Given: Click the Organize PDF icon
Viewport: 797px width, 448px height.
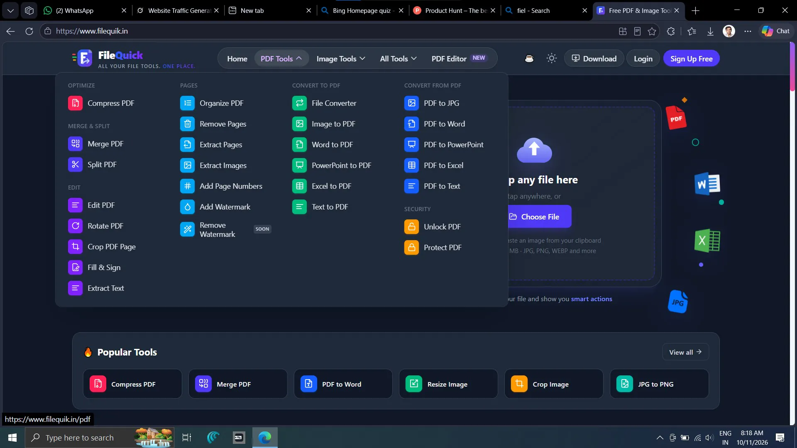Looking at the screenshot, I should tap(187, 103).
